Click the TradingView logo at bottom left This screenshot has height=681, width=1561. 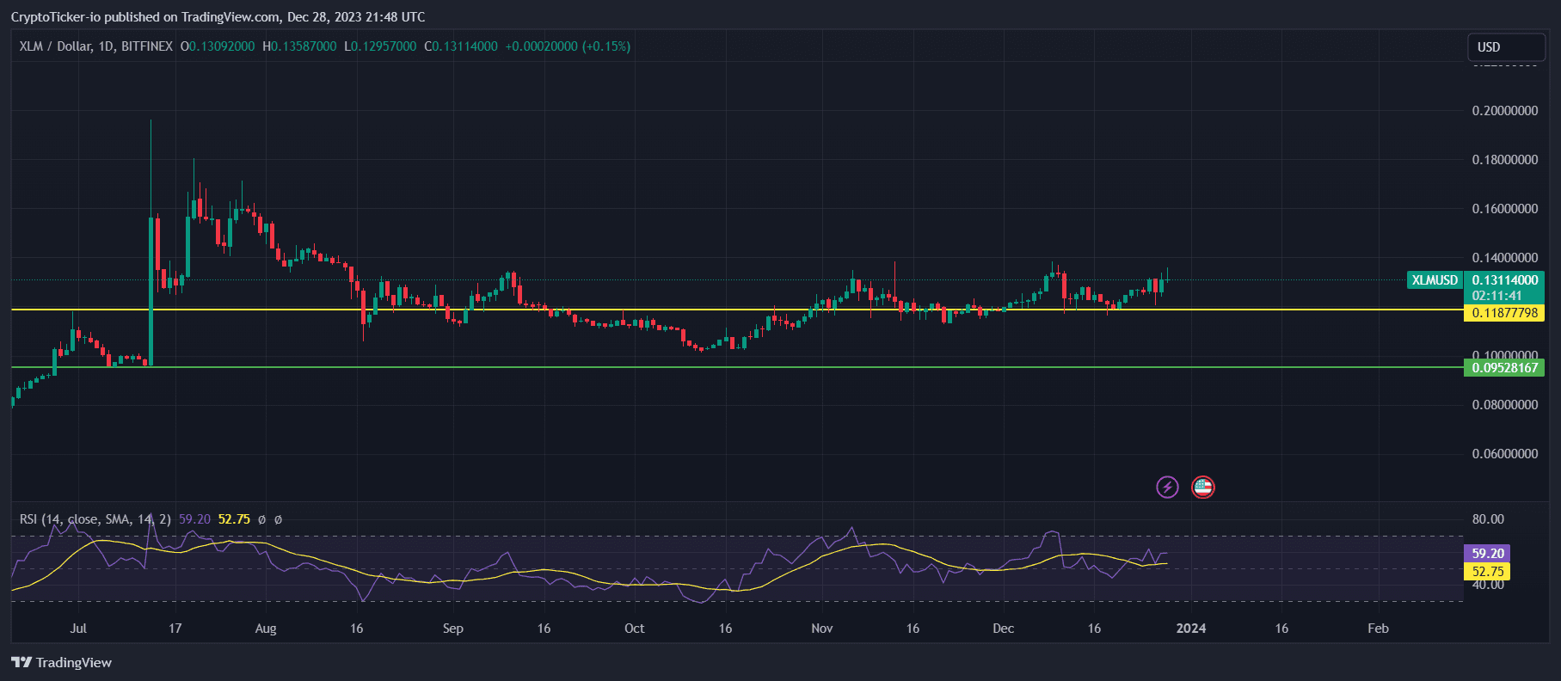tap(61, 662)
